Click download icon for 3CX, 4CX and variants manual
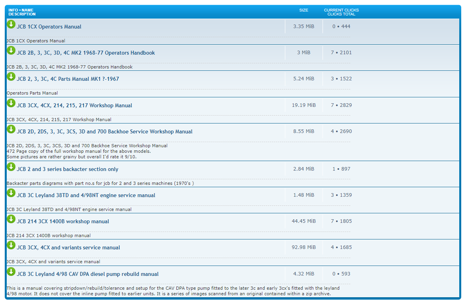Viewport: 464px width, 302px height. (x=11, y=245)
